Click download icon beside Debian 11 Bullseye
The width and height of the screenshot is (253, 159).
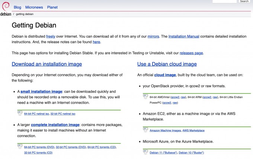coord(146,151)
